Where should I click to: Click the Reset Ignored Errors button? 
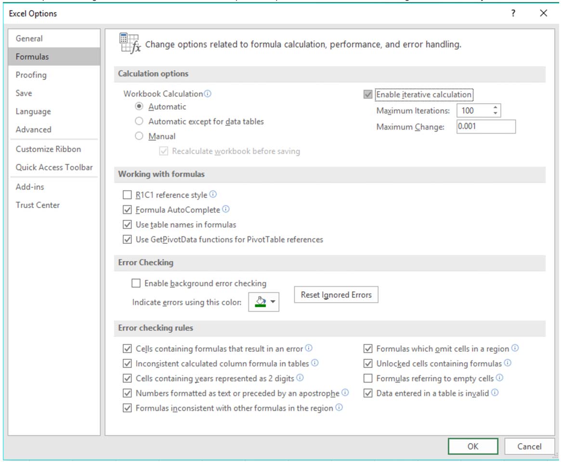(336, 294)
